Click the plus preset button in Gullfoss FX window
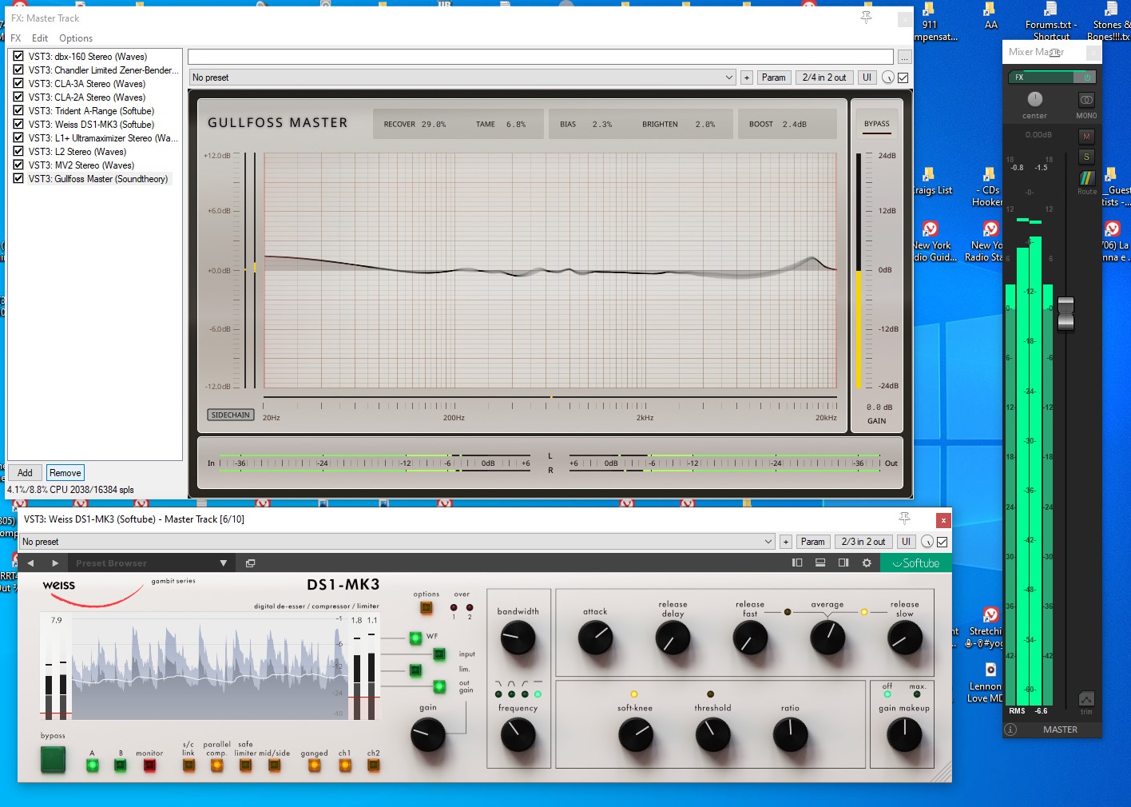The height and width of the screenshot is (807, 1131). (x=747, y=78)
